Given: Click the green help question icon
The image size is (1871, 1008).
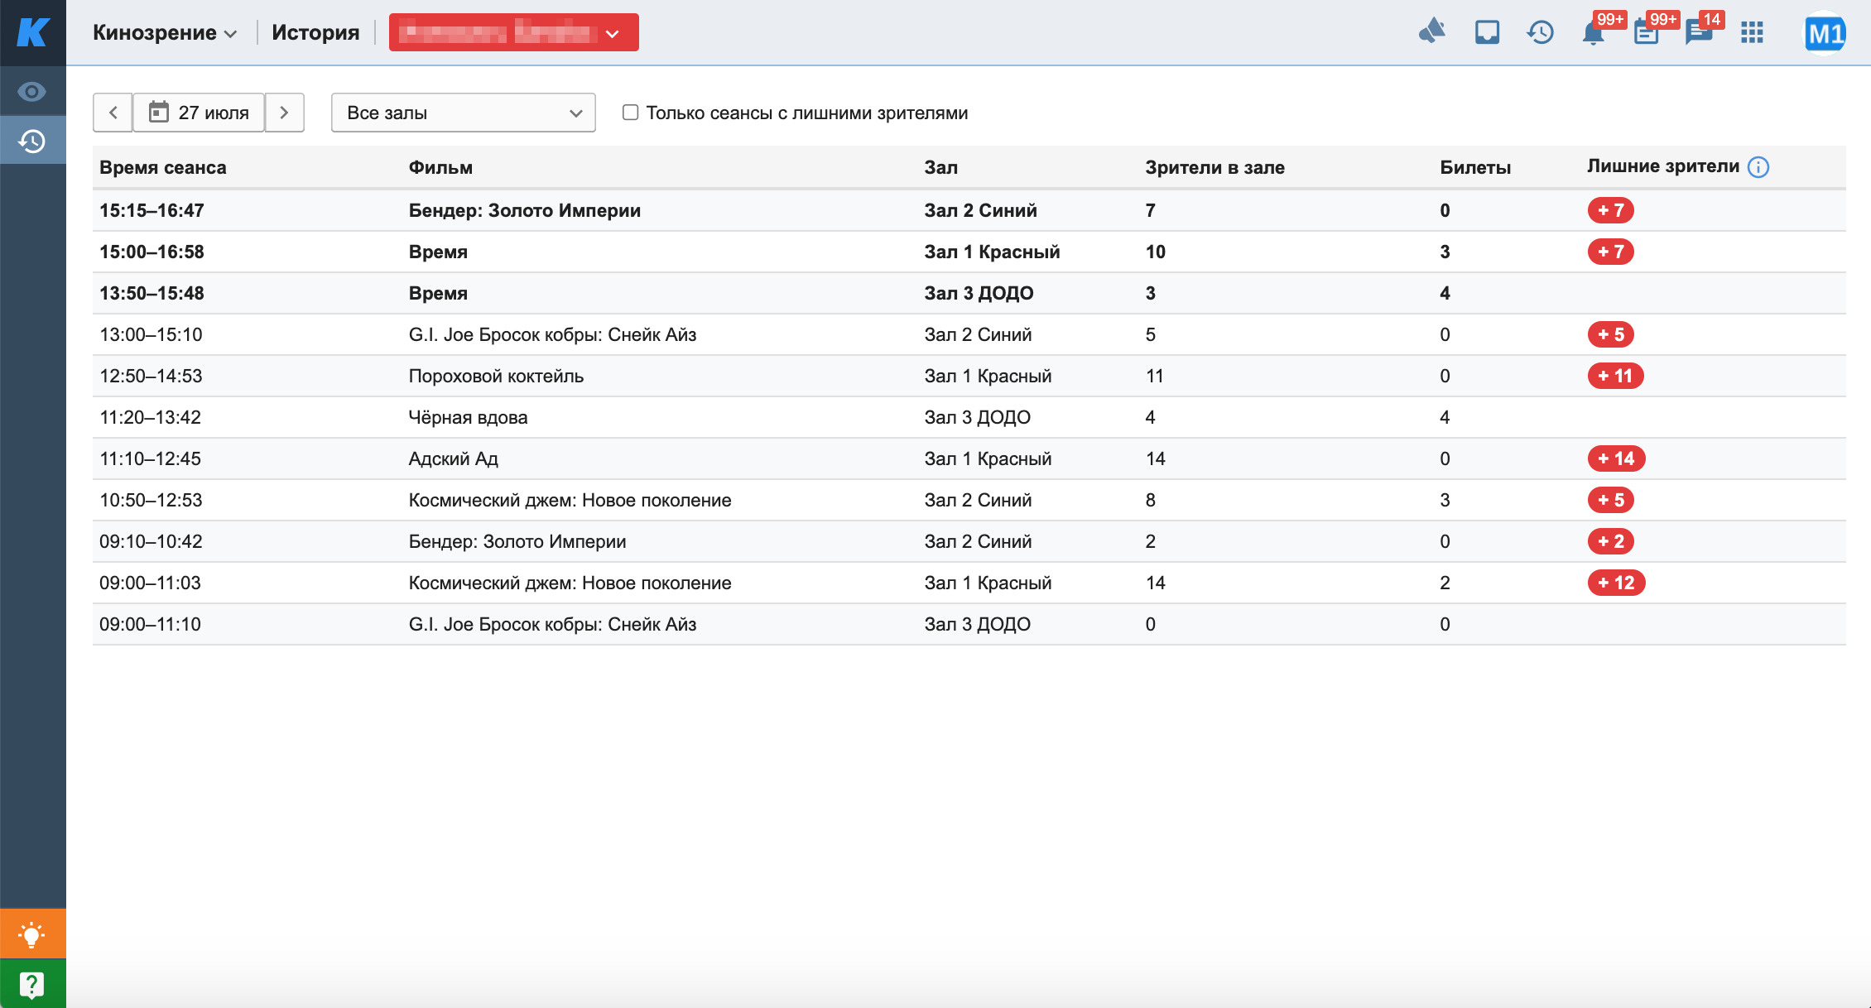Looking at the screenshot, I should tap(32, 984).
